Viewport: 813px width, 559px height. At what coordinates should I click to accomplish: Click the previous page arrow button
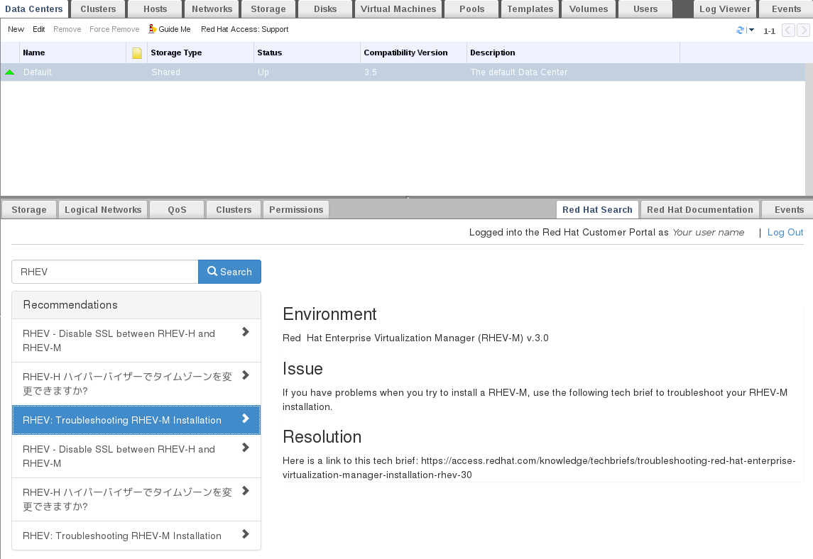point(788,30)
